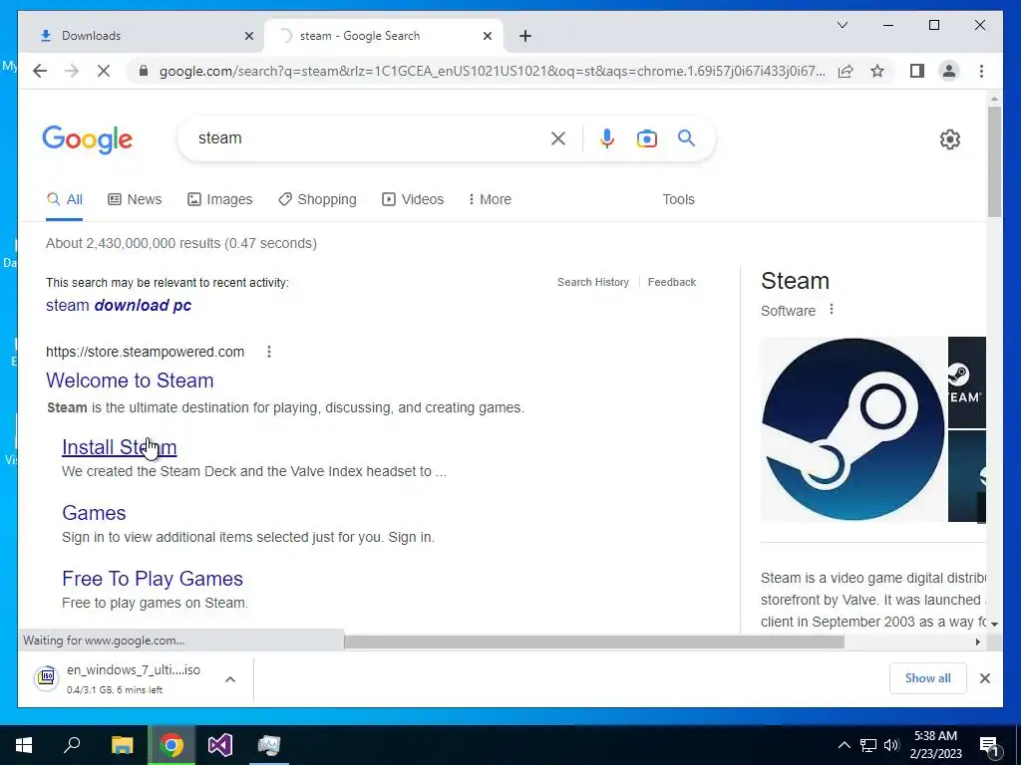This screenshot has width=1021, height=765.
Task: Open Chrome's three-dot menu
Action: point(981,71)
